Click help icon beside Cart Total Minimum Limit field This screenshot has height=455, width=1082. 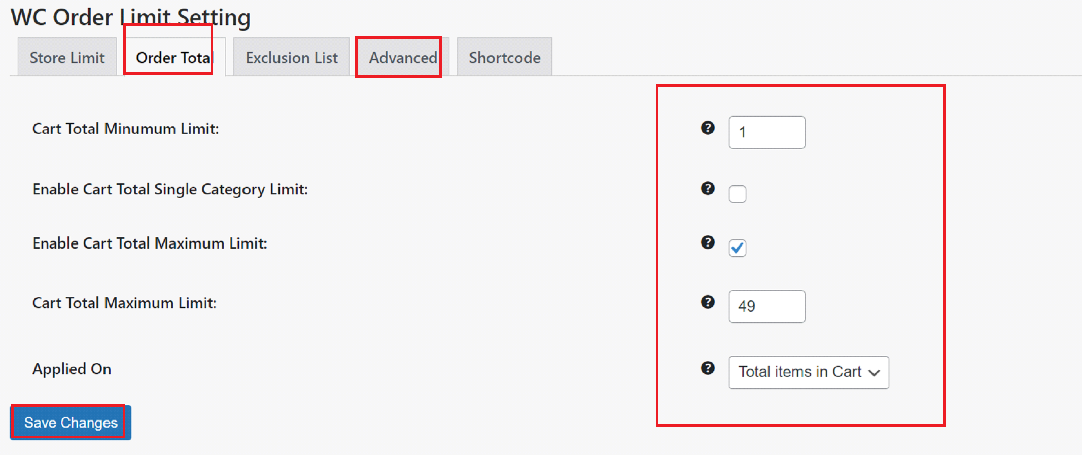(708, 128)
